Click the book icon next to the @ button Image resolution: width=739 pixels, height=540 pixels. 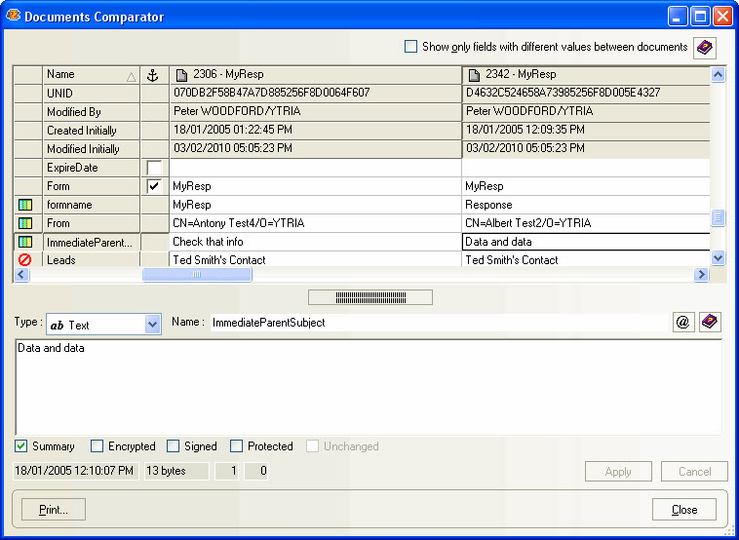coord(710,323)
